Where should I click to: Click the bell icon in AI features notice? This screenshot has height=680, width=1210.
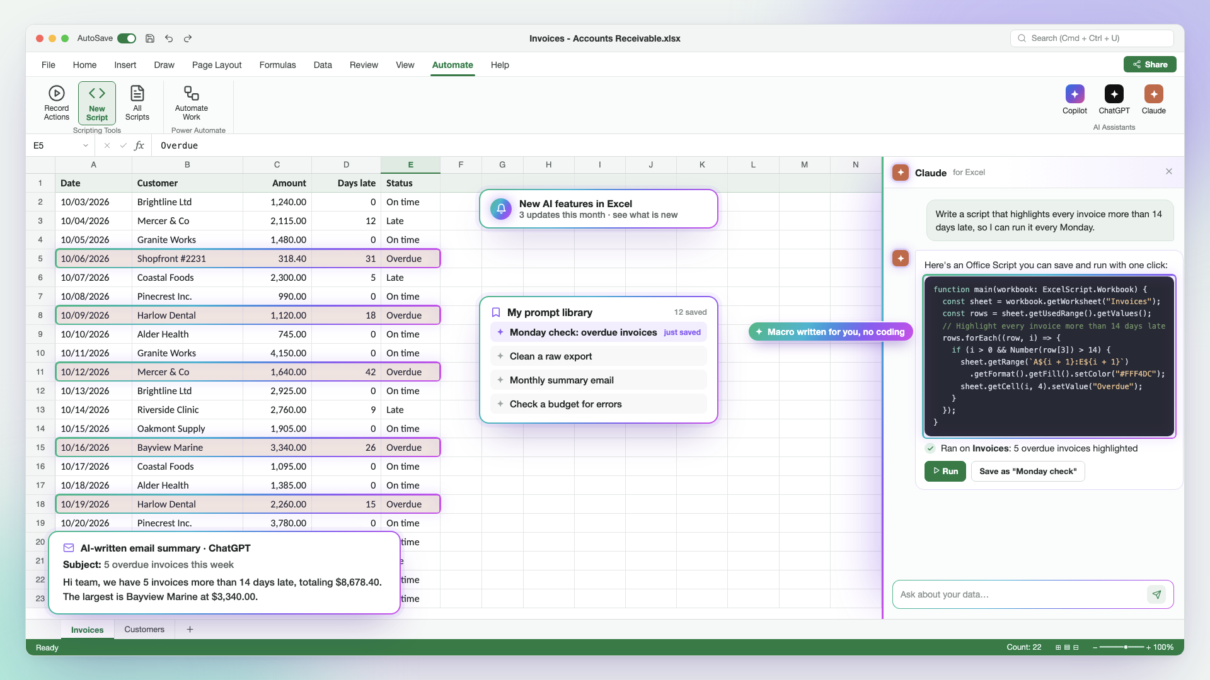coord(501,209)
